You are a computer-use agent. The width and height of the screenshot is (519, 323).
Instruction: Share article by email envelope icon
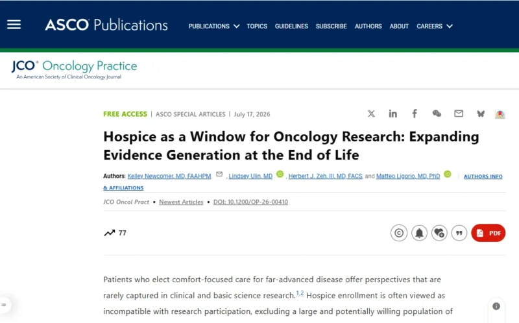[x=459, y=114]
